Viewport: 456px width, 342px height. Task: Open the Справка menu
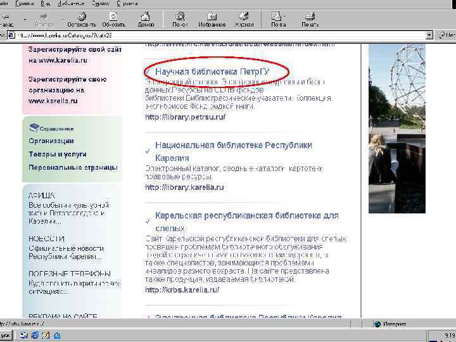pyautogui.click(x=127, y=4)
